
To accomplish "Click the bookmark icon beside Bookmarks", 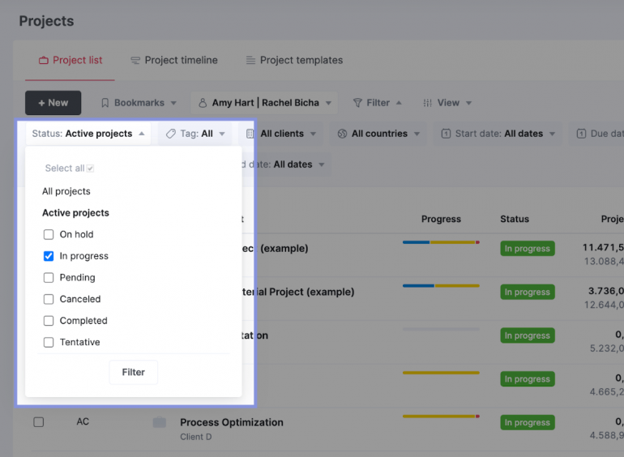I will 105,103.
